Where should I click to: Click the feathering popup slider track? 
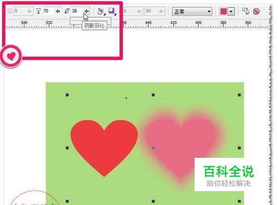(91, 21)
